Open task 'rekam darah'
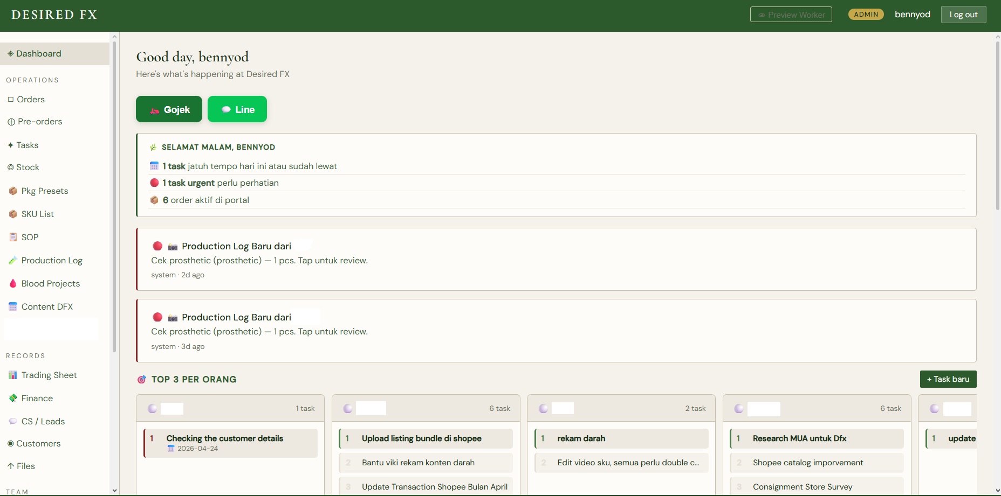Image resolution: width=1001 pixels, height=496 pixels. (621, 438)
